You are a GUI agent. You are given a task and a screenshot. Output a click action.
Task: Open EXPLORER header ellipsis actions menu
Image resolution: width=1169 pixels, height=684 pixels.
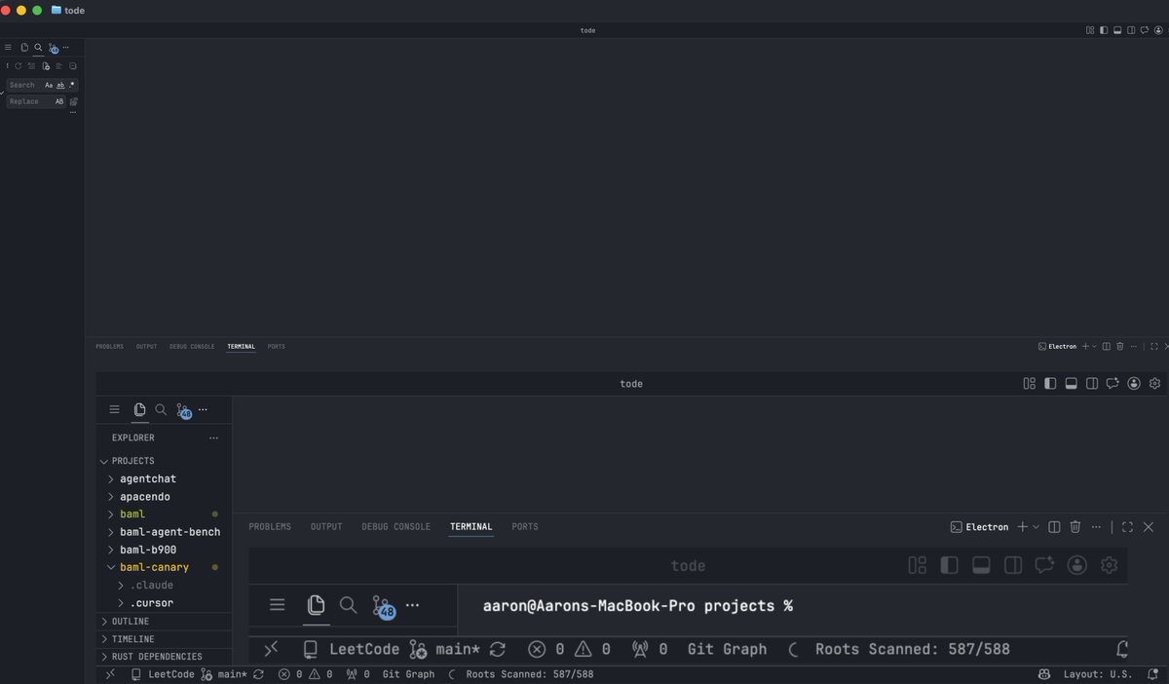click(213, 438)
